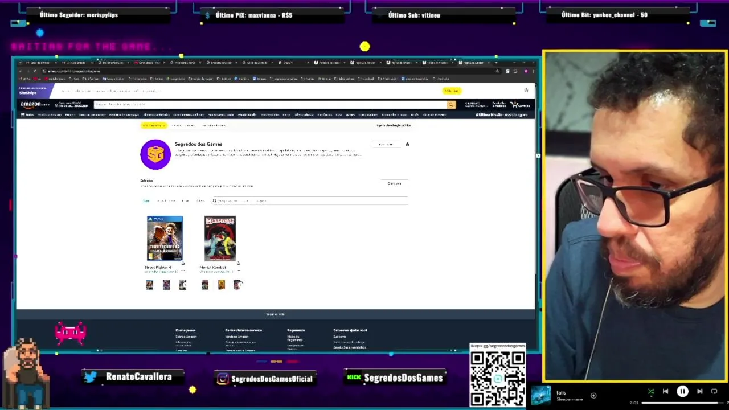This screenshot has width=729, height=410.
Task: Change Amazon delivery location
Action: 72,105
